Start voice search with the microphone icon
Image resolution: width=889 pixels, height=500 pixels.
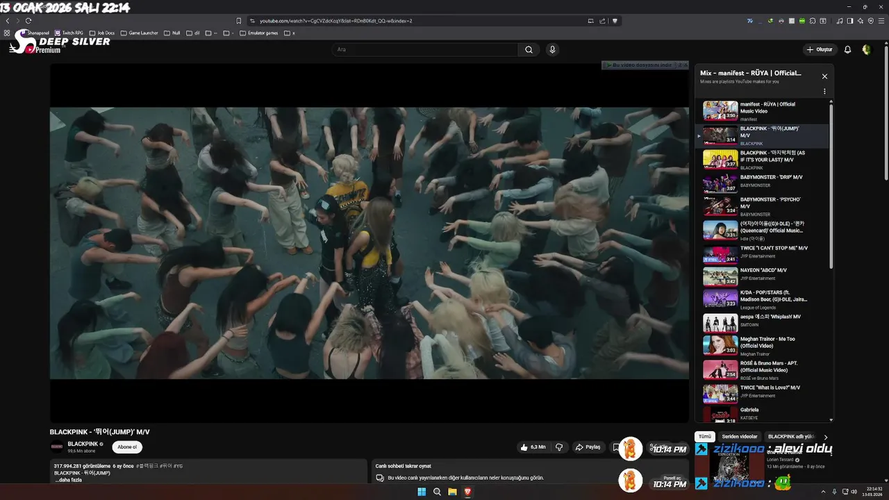point(552,49)
